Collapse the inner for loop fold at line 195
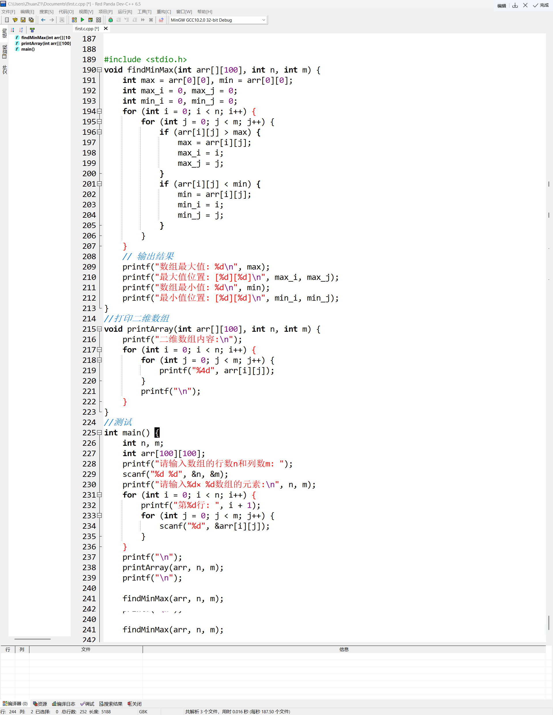 [99, 122]
